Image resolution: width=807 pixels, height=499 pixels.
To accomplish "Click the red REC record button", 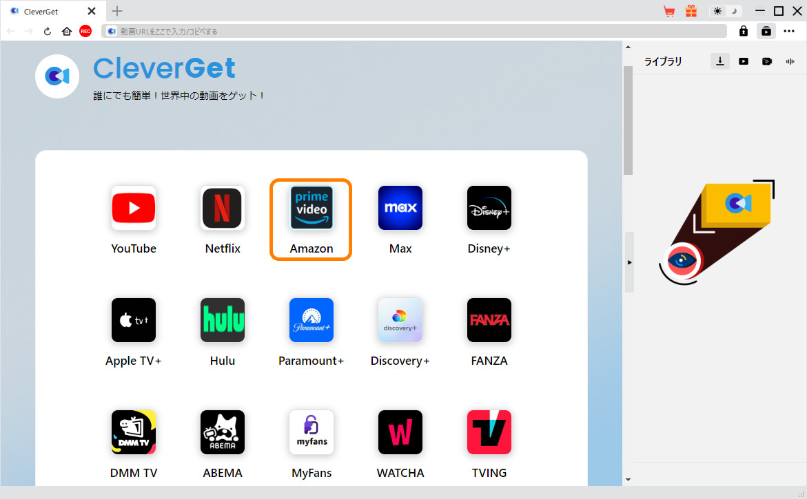I will click(85, 32).
